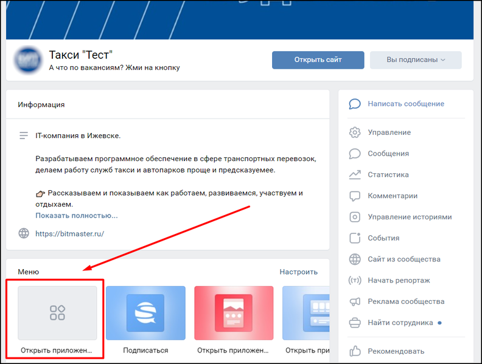Click the Подписаться label under blue tile
This screenshot has width=482, height=364.
[x=145, y=350]
